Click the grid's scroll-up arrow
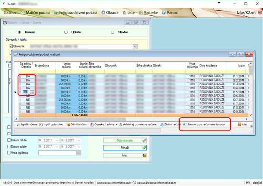The width and height of the screenshot is (263, 186). (x=251, y=64)
